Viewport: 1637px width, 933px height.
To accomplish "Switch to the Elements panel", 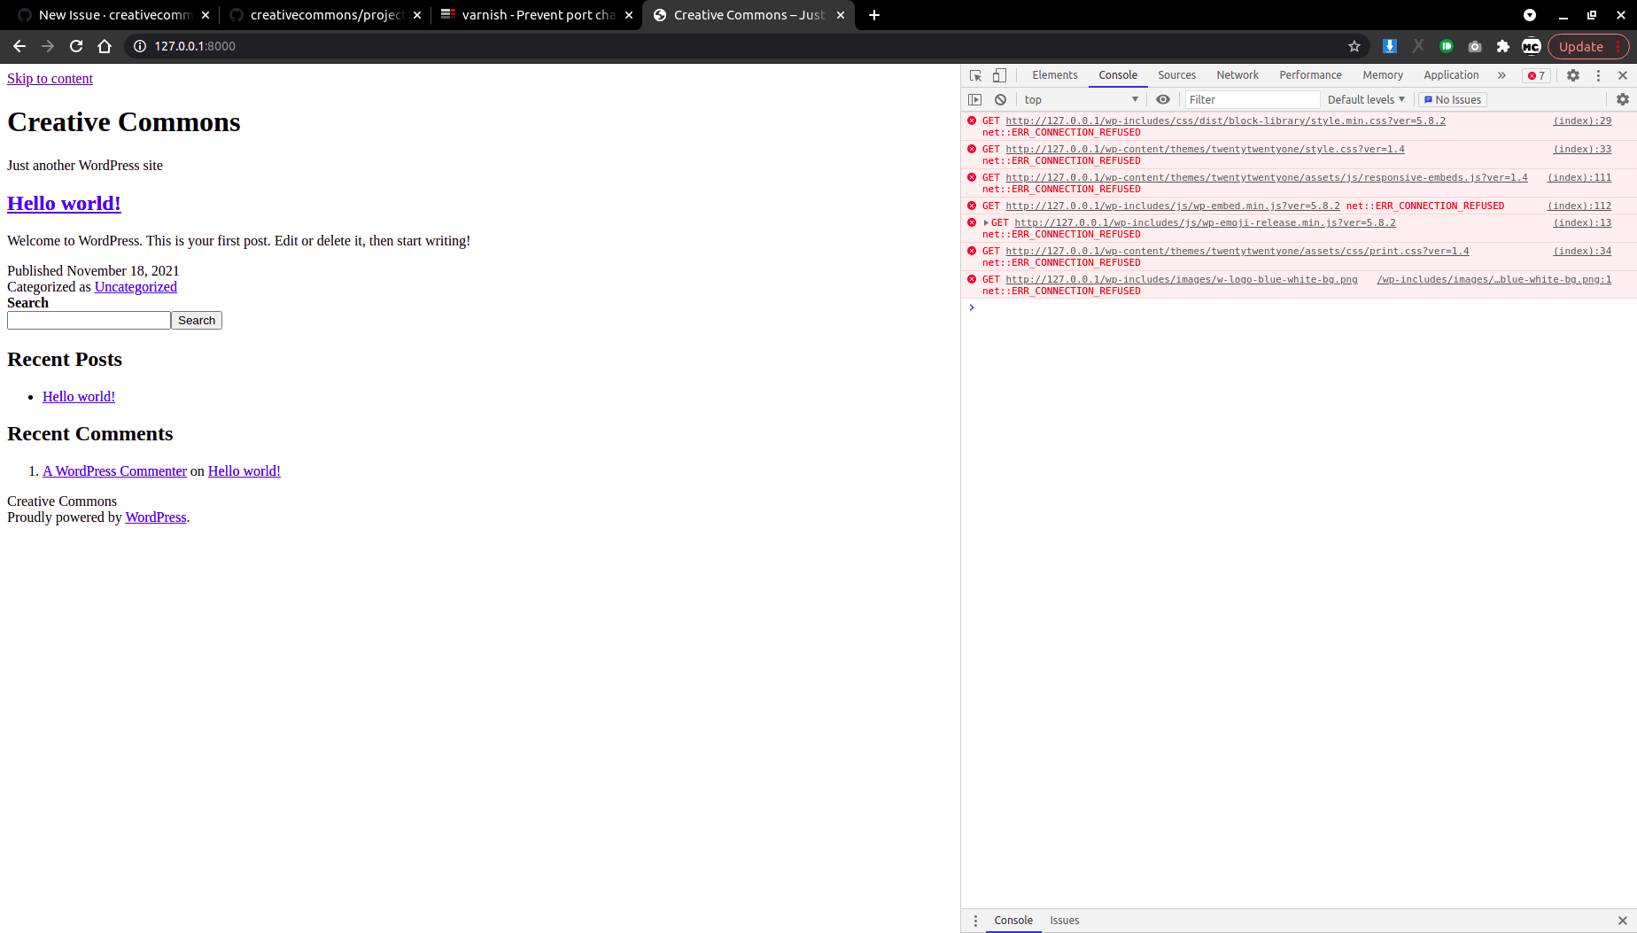I will click(x=1054, y=75).
